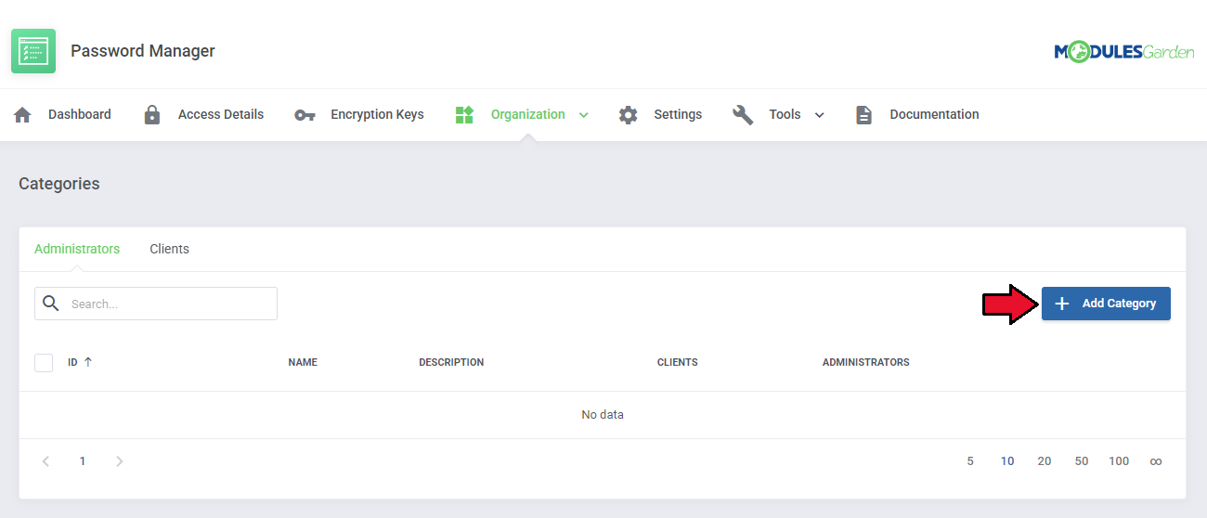Click the Add Category button
Screen dimensions: 1207x518
pyautogui.click(x=1106, y=304)
